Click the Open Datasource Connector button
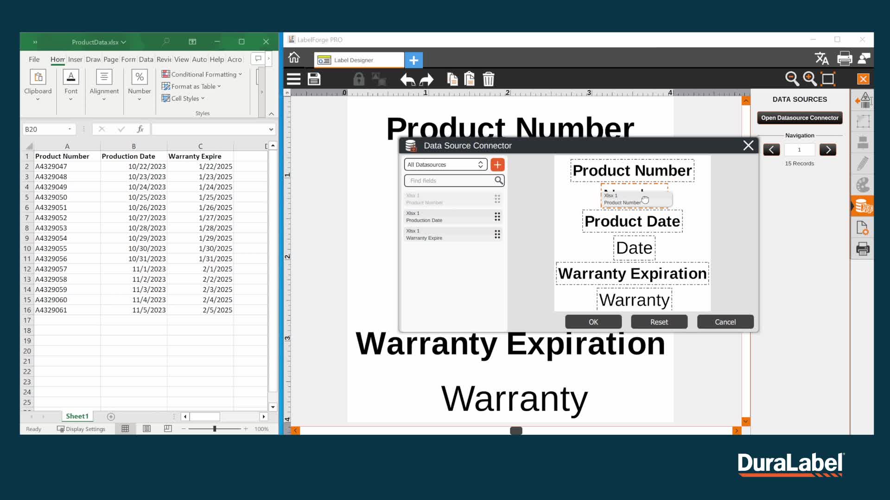Viewport: 890px width, 500px height. 800,118
